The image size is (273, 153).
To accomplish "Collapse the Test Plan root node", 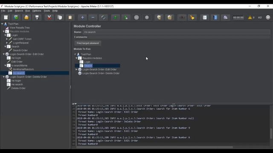I will tap(2, 24).
